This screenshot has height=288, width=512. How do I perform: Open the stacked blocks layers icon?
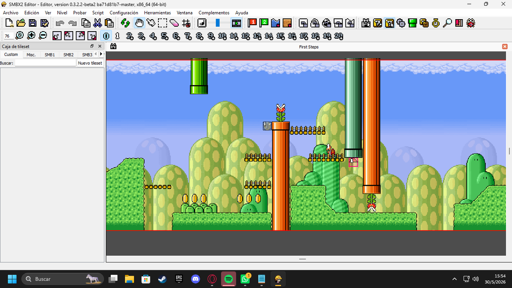pyautogui.click(x=424, y=23)
